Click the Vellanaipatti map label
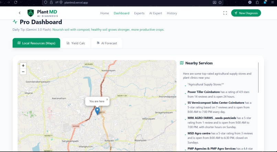This screenshot has width=277, height=152. point(148,119)
